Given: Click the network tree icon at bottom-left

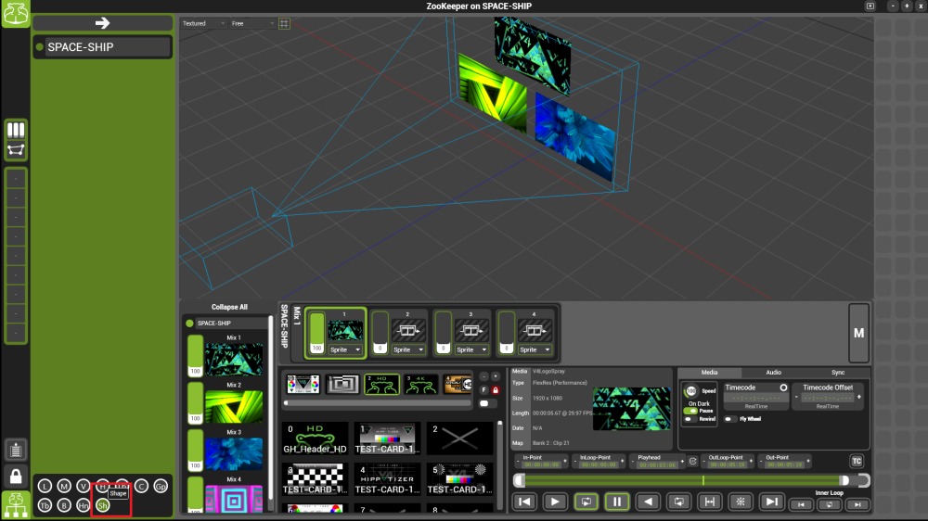Looking at the screenshot, I should [16, 505].
